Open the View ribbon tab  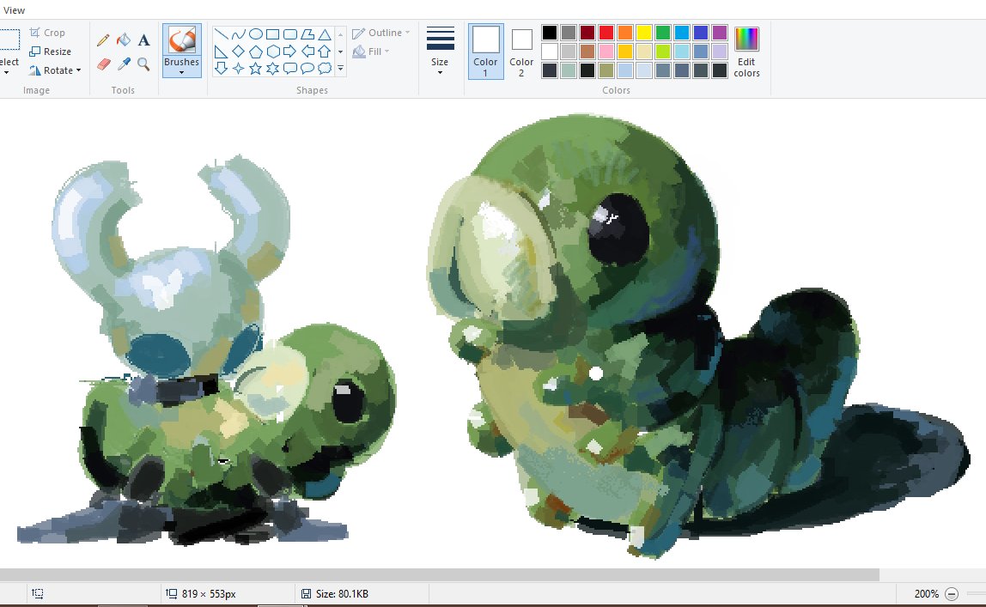14,10
